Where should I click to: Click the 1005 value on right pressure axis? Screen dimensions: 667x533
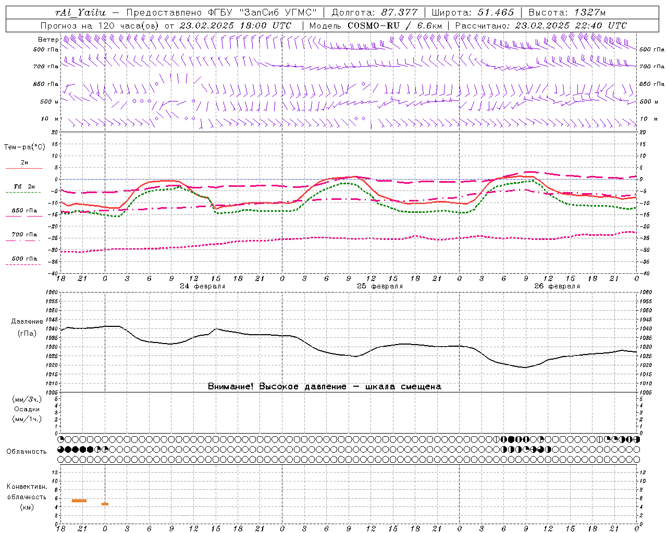tap(646, 392)
